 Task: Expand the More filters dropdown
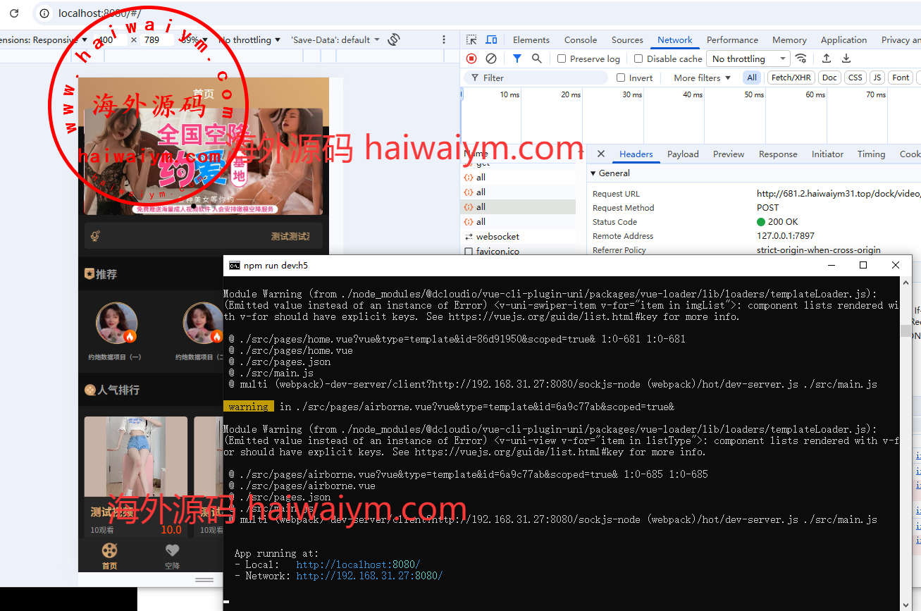point(702,78)
